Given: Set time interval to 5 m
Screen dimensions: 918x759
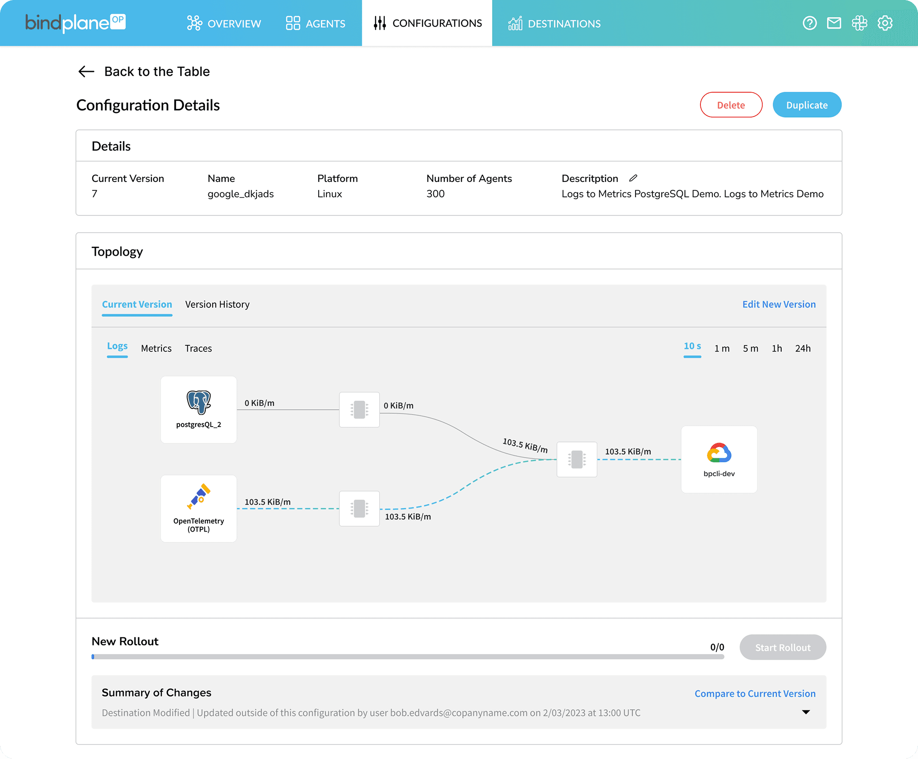Looking at the screenshot, I should coord(750,348).
